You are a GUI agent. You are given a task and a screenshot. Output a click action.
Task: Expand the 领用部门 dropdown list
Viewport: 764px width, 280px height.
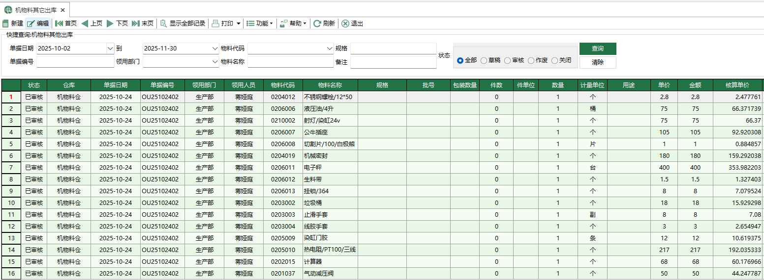click(214, 62)
